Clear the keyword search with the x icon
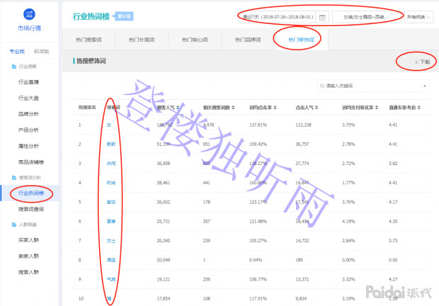This screenshot has width=439, height=306. pyautogui.click(x=425, y=86)
